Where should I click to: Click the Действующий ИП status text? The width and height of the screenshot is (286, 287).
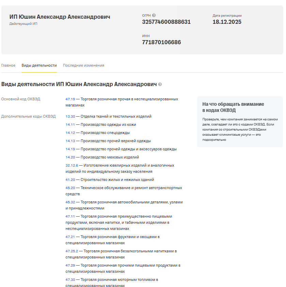pyautogui.click(x=23, y=24)
